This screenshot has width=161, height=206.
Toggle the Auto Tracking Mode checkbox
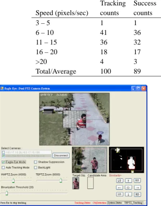pos(3,168)
